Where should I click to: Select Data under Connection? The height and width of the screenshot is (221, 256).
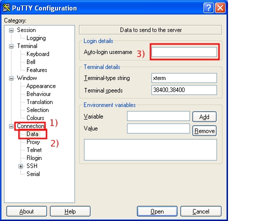(32, 134)
